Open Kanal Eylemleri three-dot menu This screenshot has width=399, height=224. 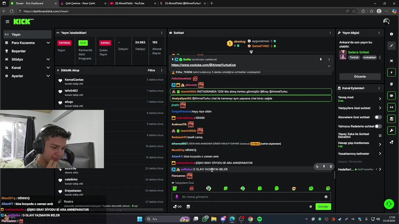click(x=379, y=88)
